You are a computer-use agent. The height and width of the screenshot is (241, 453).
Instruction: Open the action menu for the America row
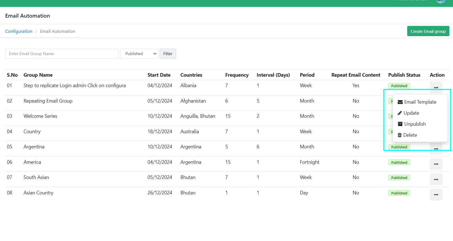point(436,164)
